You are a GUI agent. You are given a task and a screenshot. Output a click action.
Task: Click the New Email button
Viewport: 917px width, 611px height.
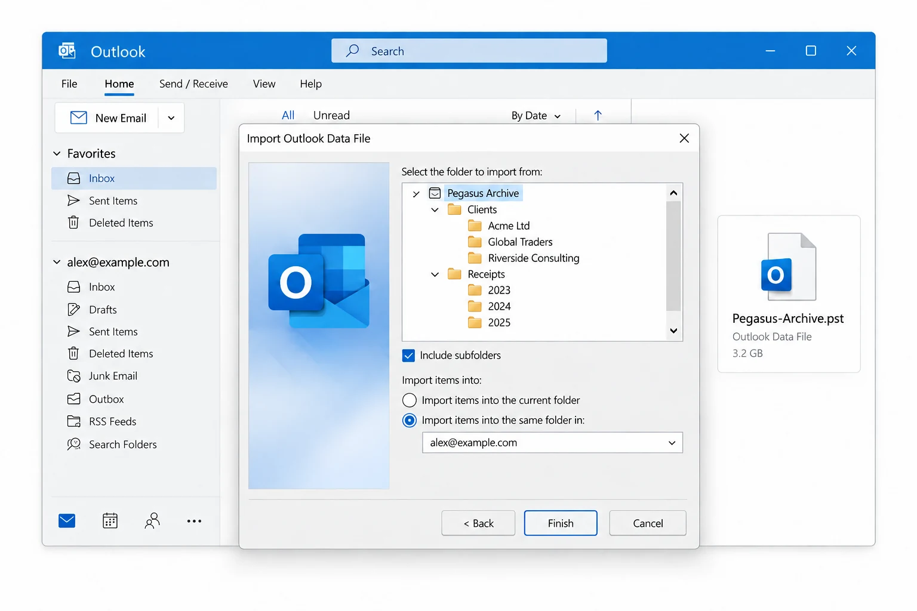tap(108, 118)
